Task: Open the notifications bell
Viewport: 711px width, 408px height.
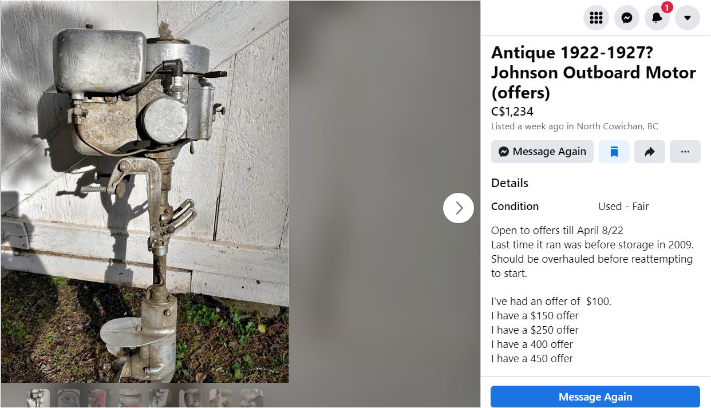Action: click(x=657, y=18)
